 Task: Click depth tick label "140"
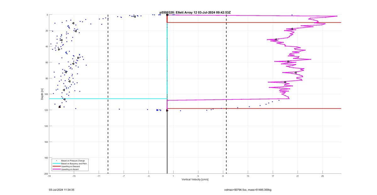(x=46, y=126)
